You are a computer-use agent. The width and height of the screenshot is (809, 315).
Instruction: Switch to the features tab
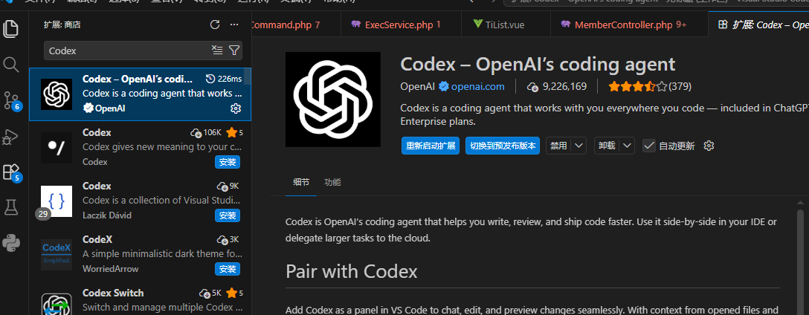point(332,183)
